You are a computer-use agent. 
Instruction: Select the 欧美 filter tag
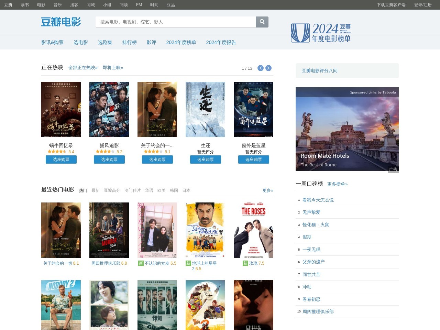(x=162, y=190)
